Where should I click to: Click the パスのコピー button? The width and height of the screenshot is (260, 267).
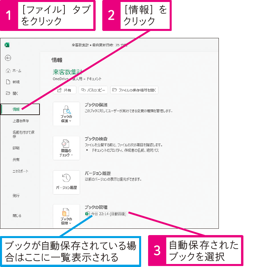click(x=93, y=90)
